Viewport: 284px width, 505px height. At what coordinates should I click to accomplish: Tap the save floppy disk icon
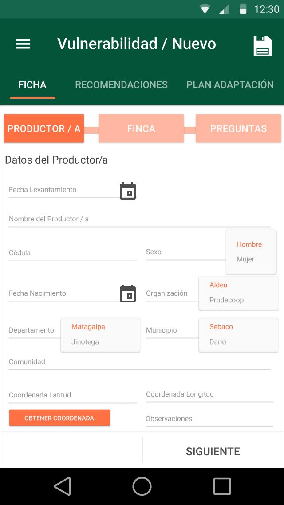tap(262, 46)
